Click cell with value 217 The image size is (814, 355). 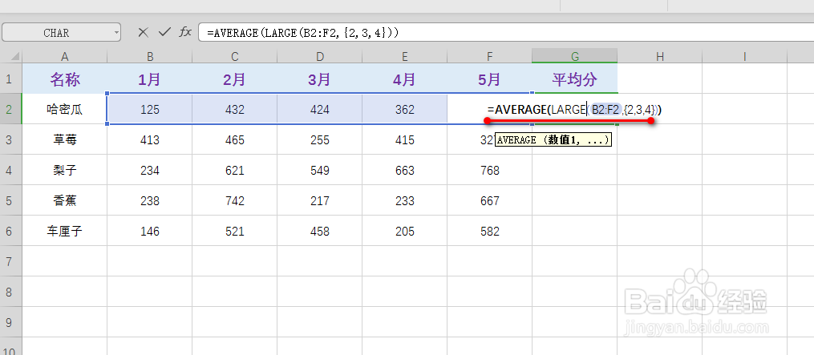319,200
